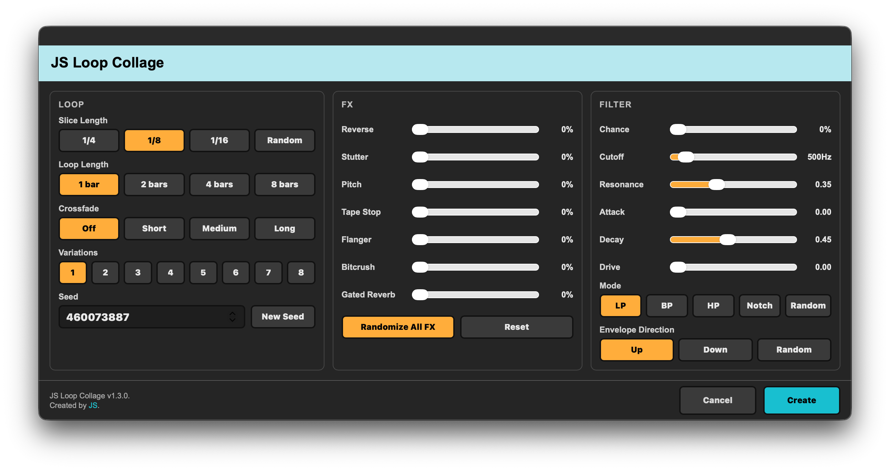Set loop length to 1 bar

[x=89, y=185]
